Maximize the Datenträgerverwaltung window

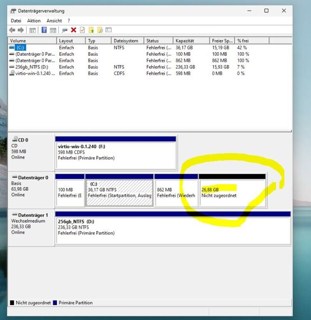coord(266,11)
